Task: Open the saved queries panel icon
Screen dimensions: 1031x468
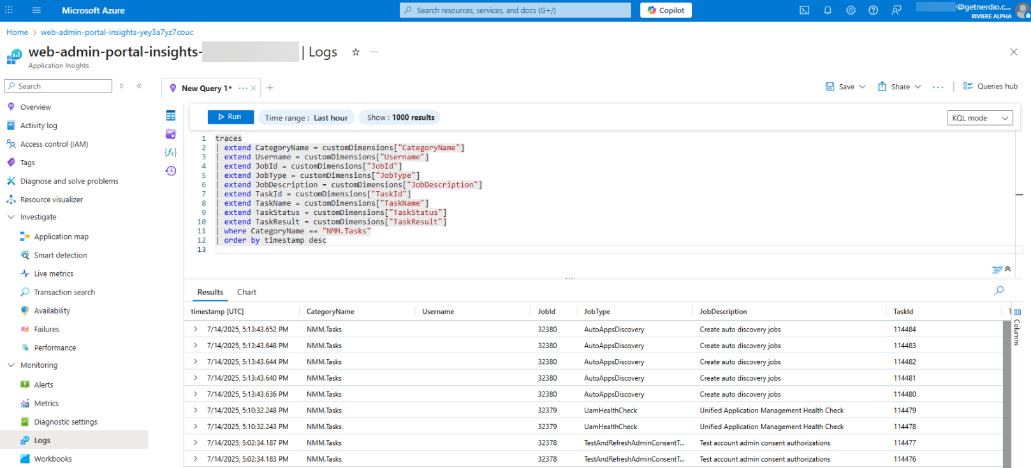Action: 171,134
